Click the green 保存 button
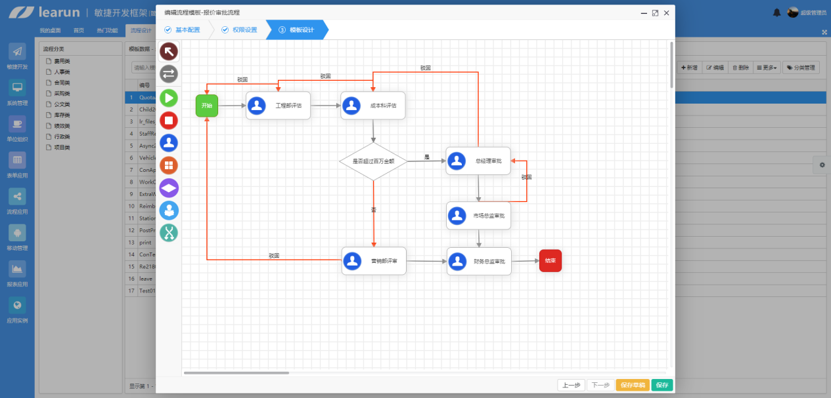Image resolution: width=831 pixels, height=398 pixels. coord(662,386)
